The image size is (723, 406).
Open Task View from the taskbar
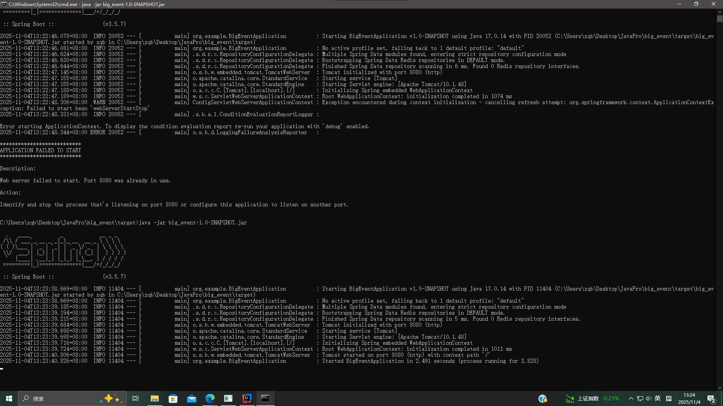click(136, 398)
